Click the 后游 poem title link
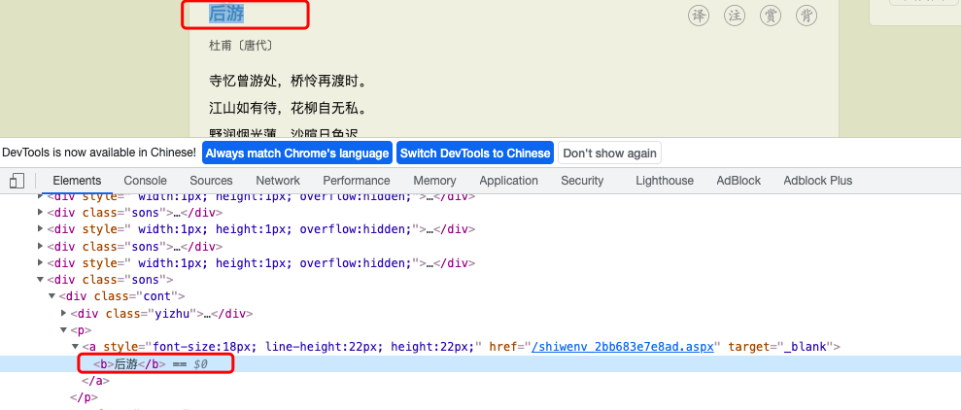The width and height of the screenshot is (961, 410). tap(226, 14)
